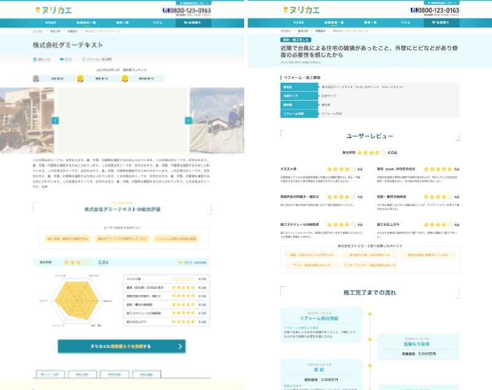This screenshot has height=390, width=492.
Task: Open HOME in the left page navigation
Action: point(50,23)
